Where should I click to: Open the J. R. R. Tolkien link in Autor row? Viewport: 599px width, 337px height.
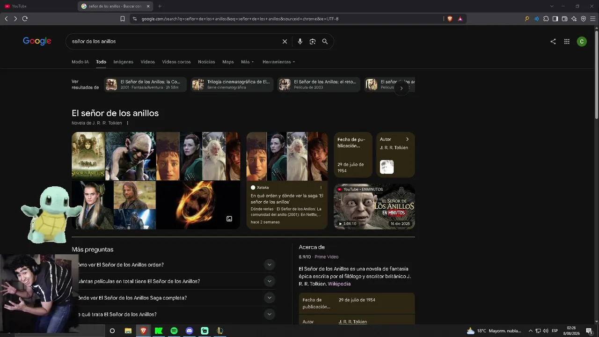click(353, 322)
